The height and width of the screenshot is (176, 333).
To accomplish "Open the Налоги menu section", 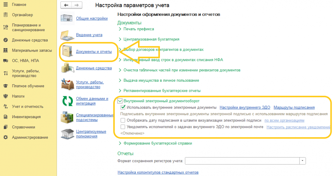I will pyautogui.click(x=18, y=96).
